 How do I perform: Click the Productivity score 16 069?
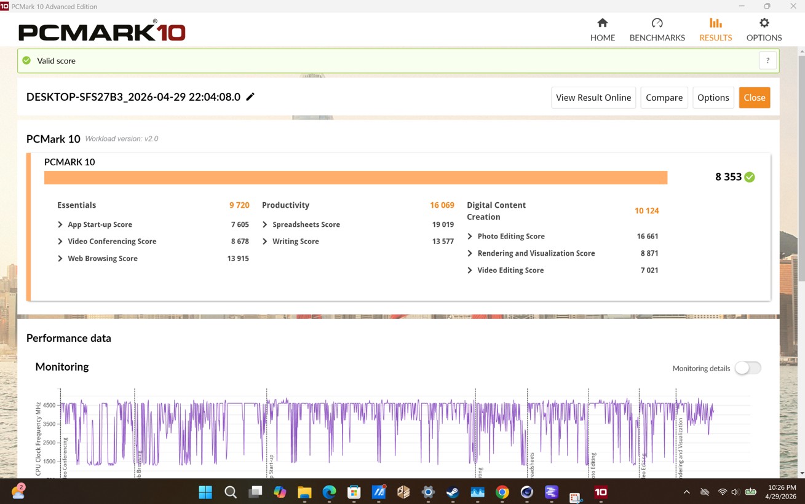[x=442, y=205]
